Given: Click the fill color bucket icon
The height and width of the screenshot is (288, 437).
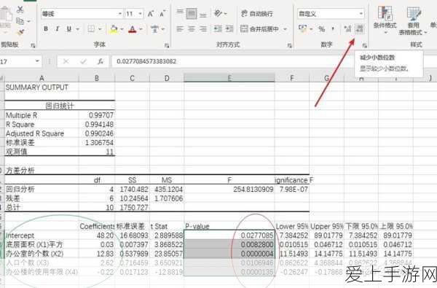Looking at the screenshot, I should [x=114, y=29].
